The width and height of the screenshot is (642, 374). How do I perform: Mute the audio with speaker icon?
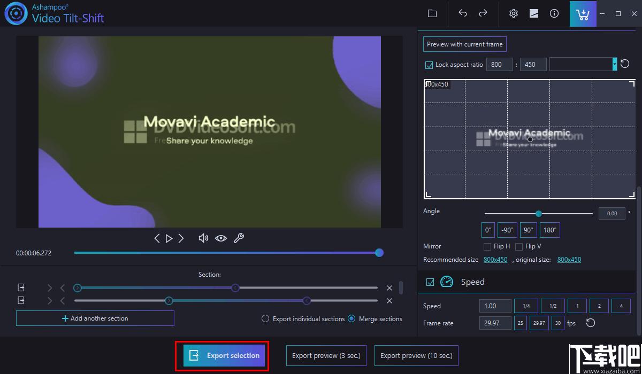point(203,238)
